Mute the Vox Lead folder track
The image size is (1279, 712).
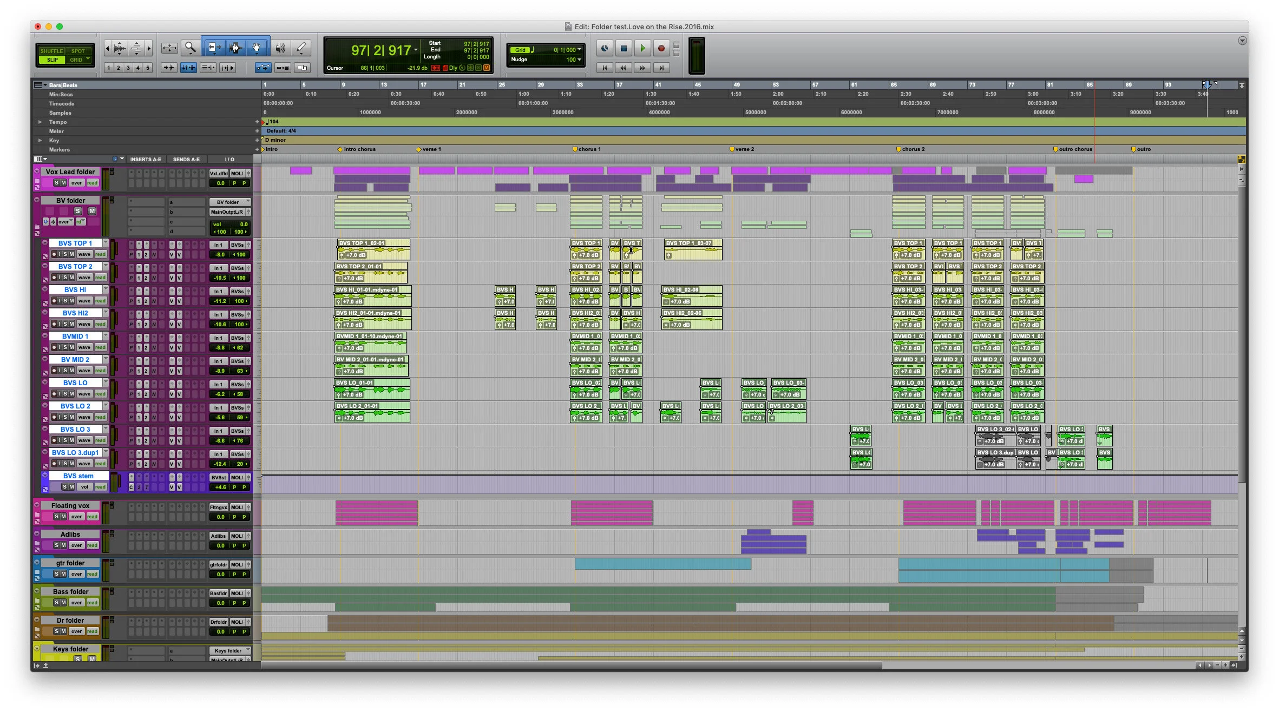64,183
